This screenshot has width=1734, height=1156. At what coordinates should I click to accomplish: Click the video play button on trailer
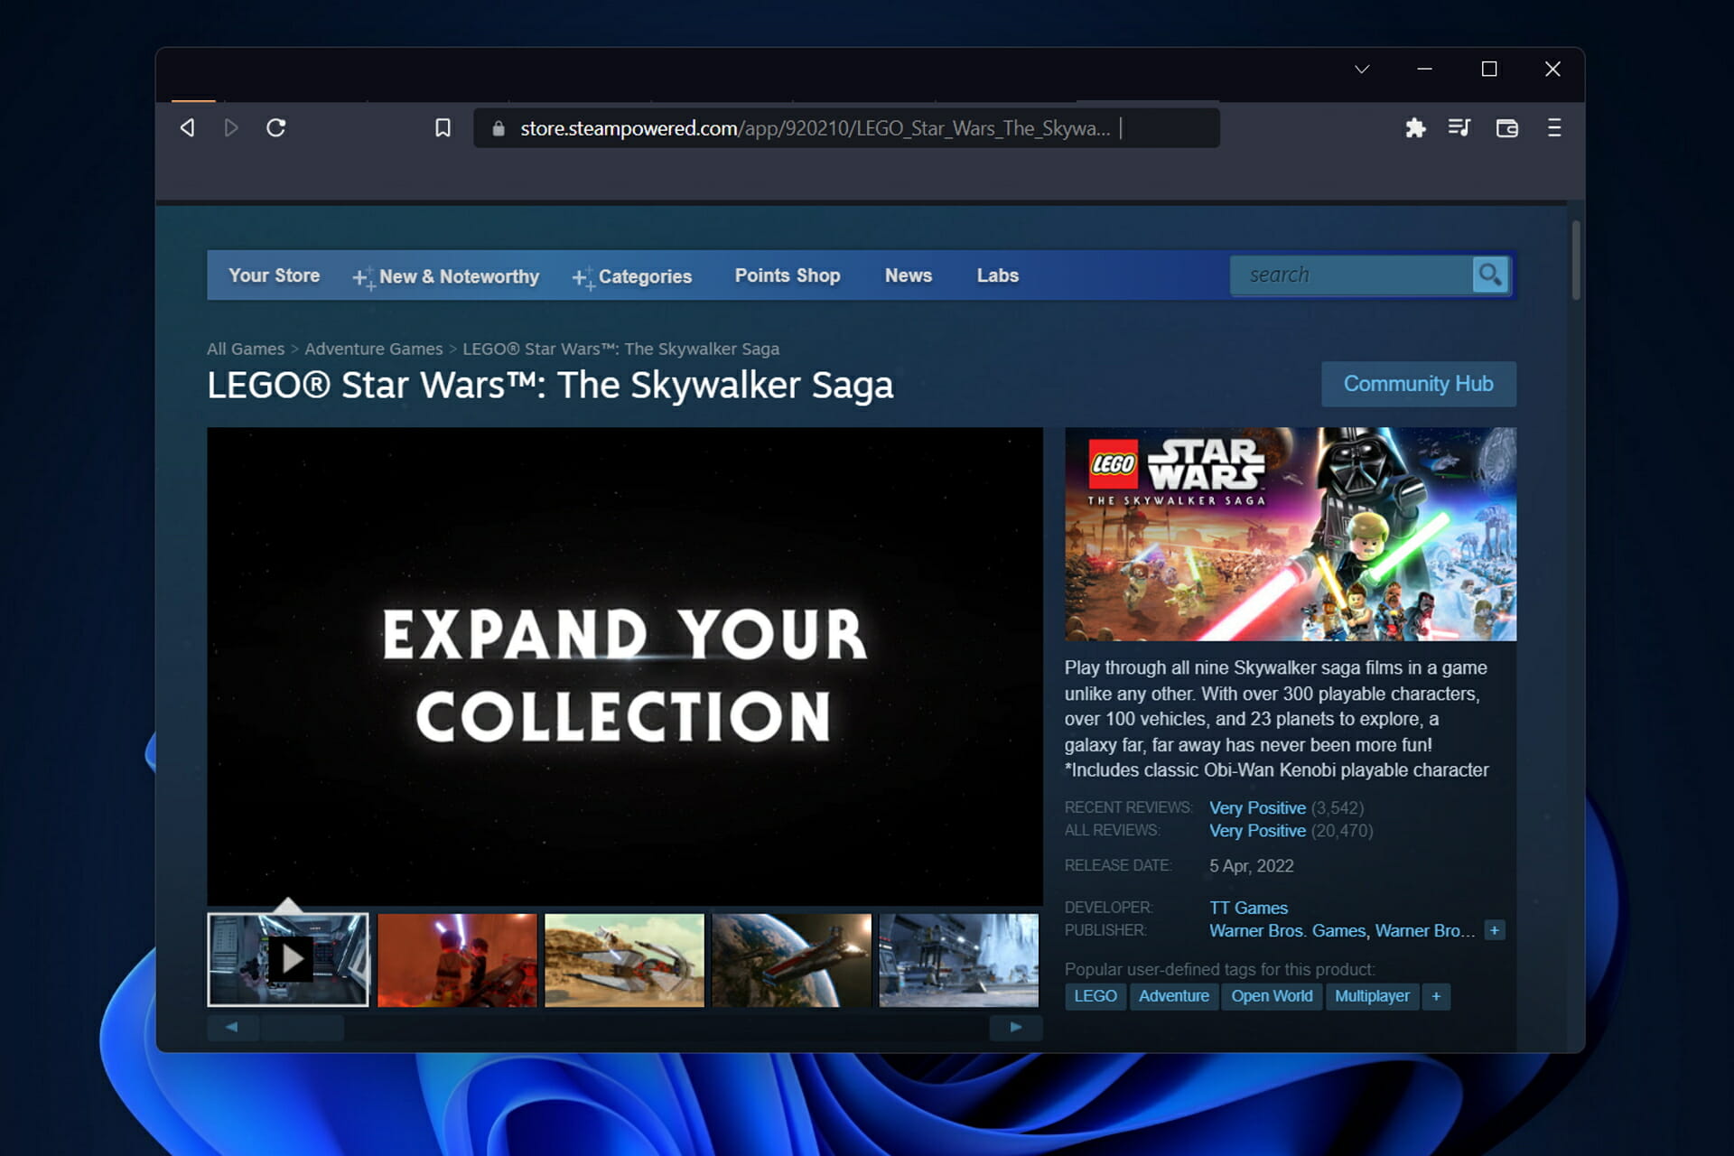(289, 958)
